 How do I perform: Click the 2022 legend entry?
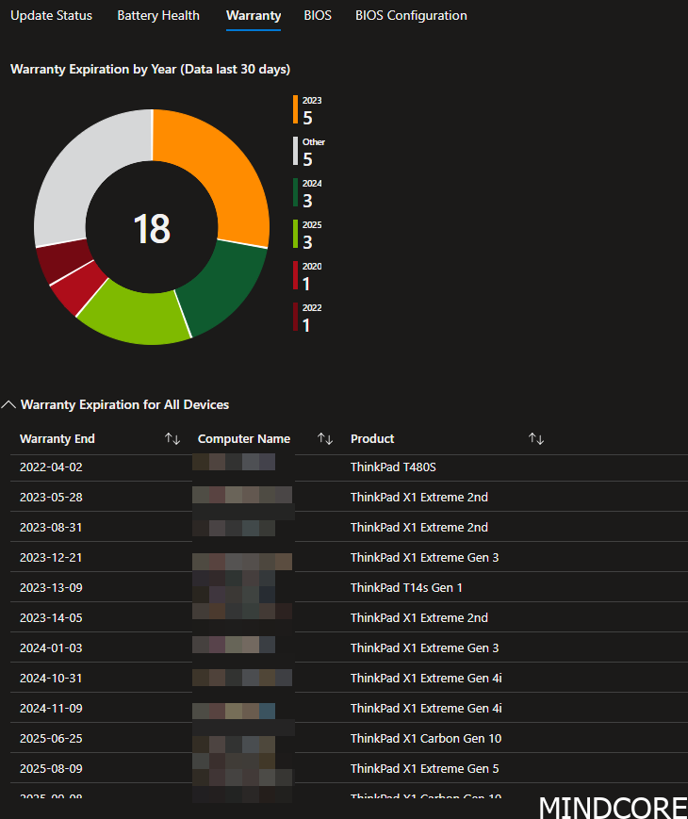[x=308, y=318]
